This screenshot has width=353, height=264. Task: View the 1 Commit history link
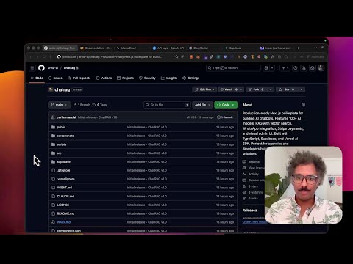(x=225, y=117)
